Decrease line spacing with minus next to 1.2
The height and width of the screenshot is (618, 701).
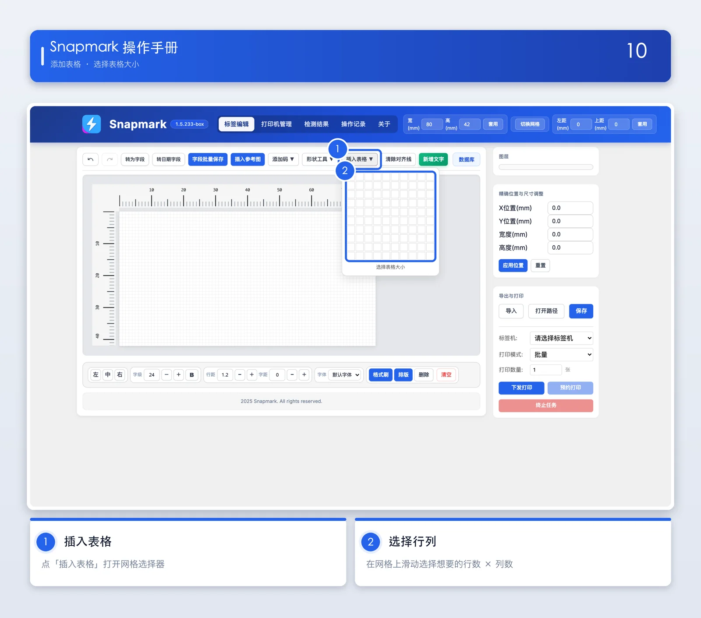click(240, 375)
